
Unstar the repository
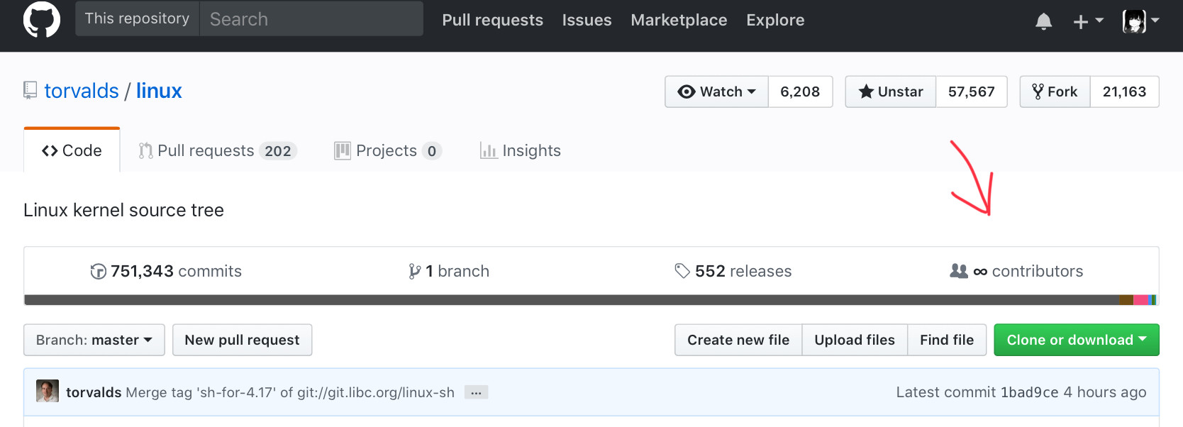891,91
